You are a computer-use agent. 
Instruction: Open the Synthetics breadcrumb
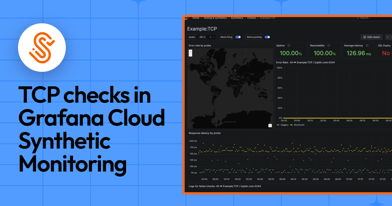(237, 18)
